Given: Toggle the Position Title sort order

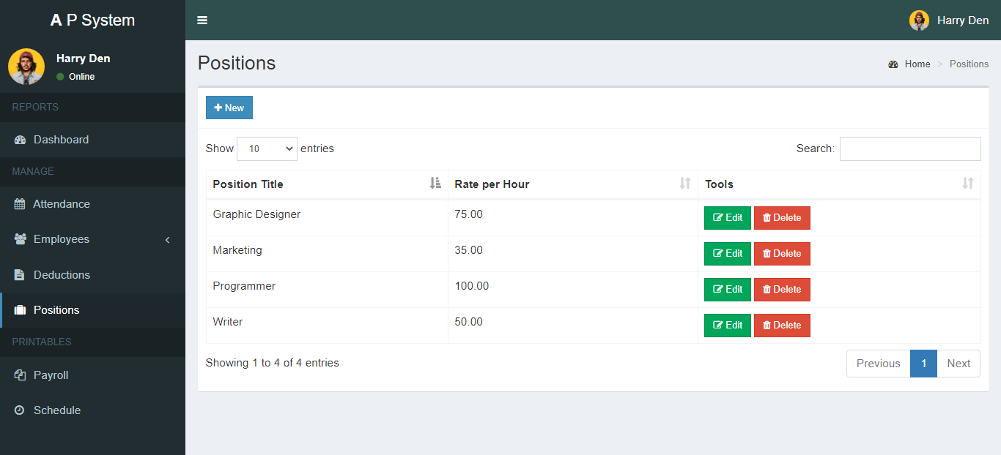Looking at the screenshot, I should coord(435,184).
